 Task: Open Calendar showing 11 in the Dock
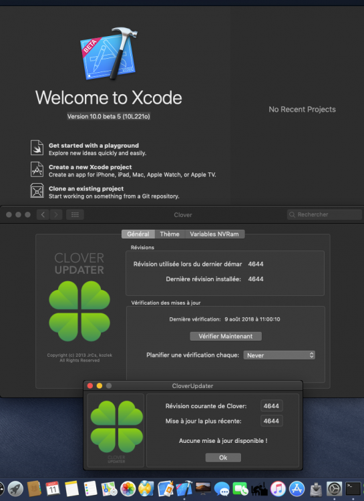click(x=53, y=489)
